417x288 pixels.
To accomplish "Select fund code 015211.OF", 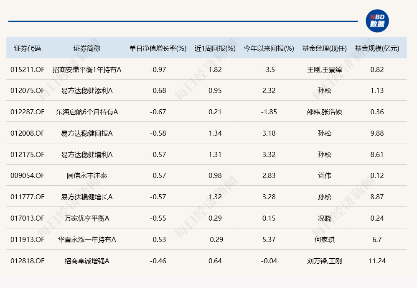I will click(x=28, y=69).
